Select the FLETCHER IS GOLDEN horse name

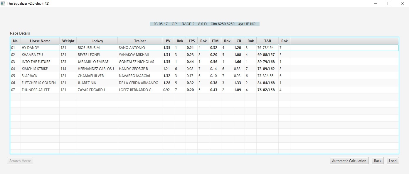[38, 83]
